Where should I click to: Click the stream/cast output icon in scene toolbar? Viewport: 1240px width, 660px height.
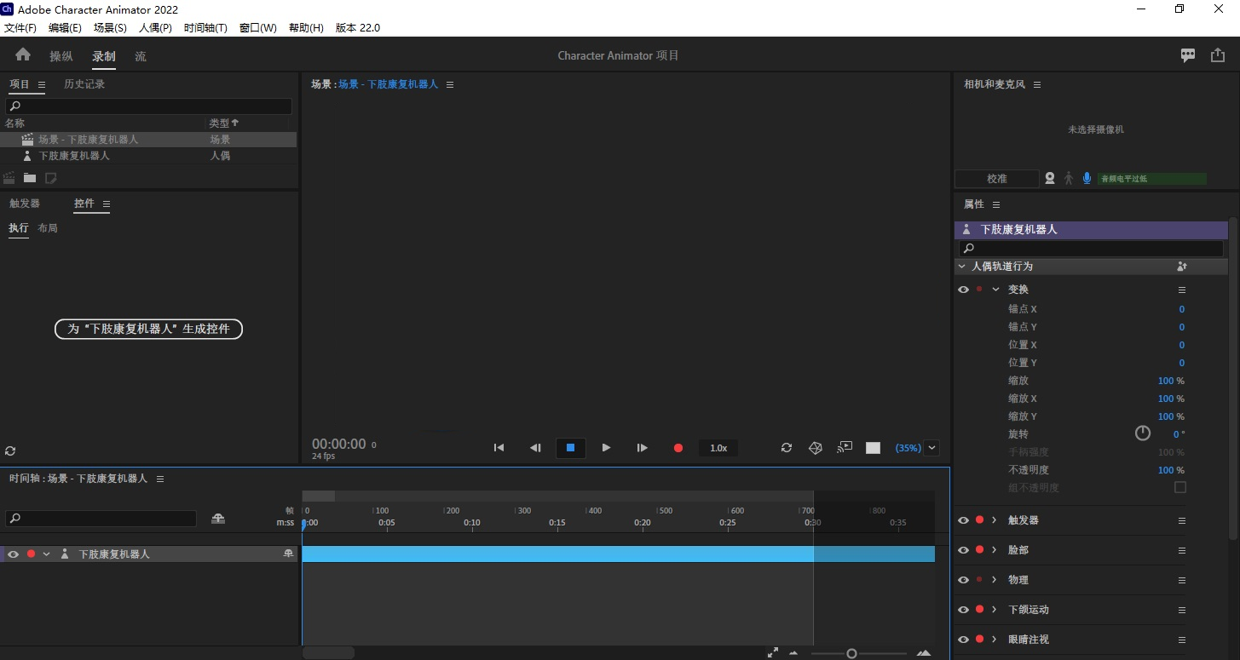tap(845, 447)
